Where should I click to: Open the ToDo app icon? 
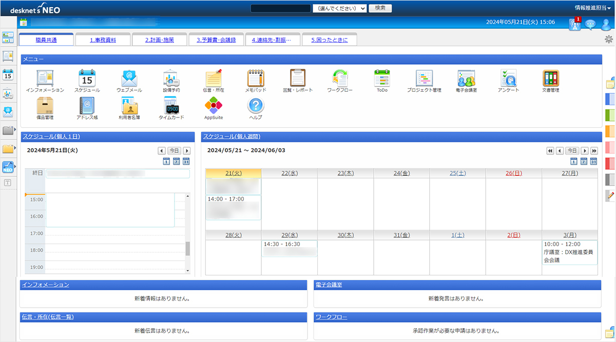(x=381, y=77)
